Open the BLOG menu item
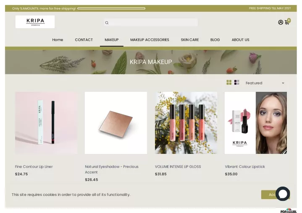The height and width of the screenshot is (213, 302). point(215,40)
